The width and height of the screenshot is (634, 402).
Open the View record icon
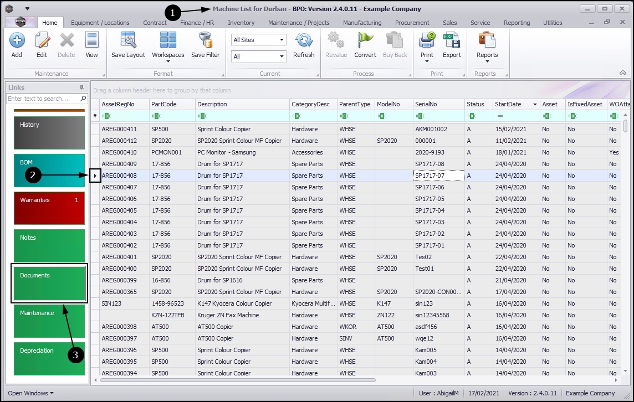point(91,41)
